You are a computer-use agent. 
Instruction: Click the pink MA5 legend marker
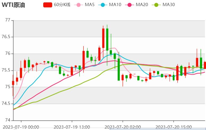[78, 5]
